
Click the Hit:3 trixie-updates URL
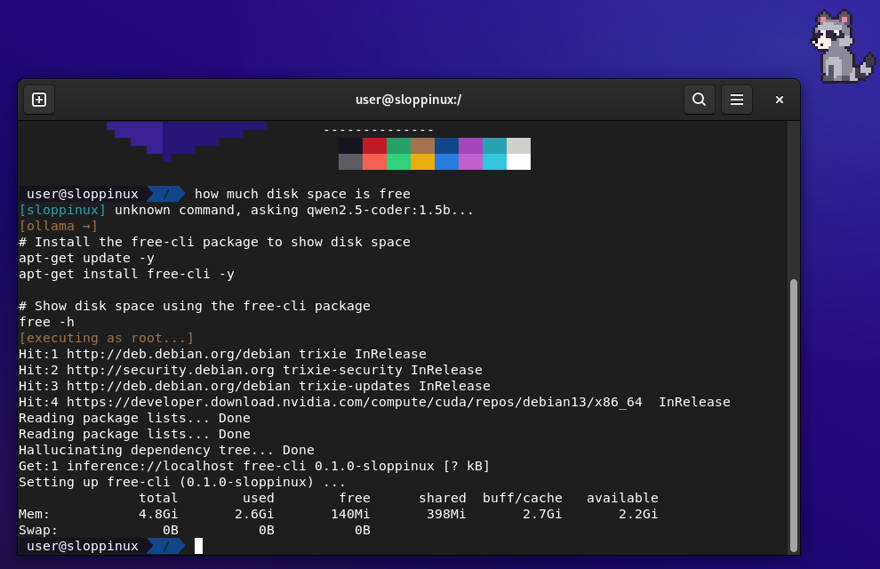179,386
